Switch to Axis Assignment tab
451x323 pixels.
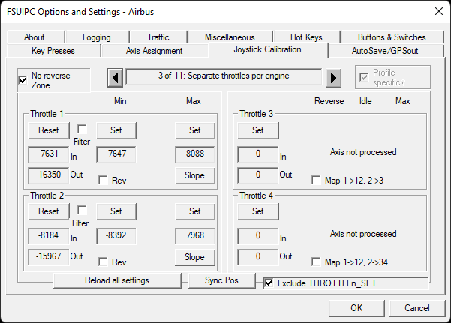[x=154, y=51]
